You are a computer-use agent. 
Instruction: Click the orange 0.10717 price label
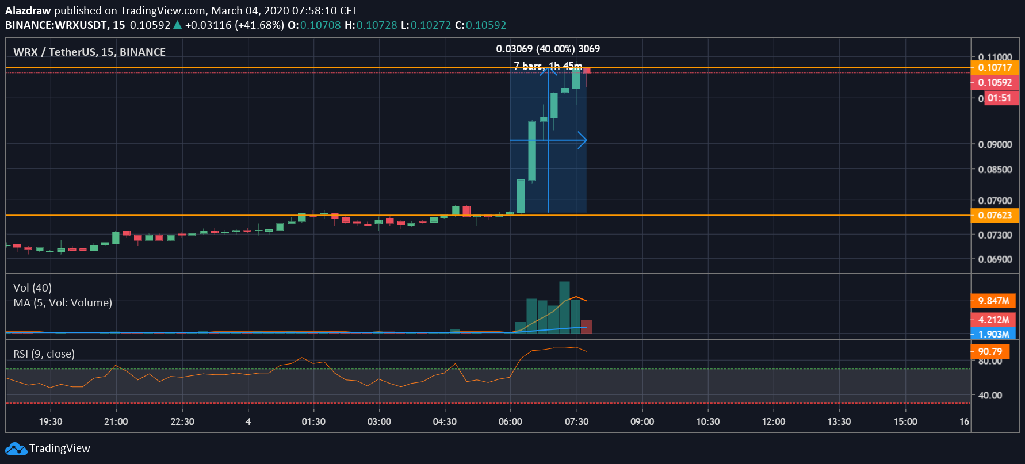point(994,68)
